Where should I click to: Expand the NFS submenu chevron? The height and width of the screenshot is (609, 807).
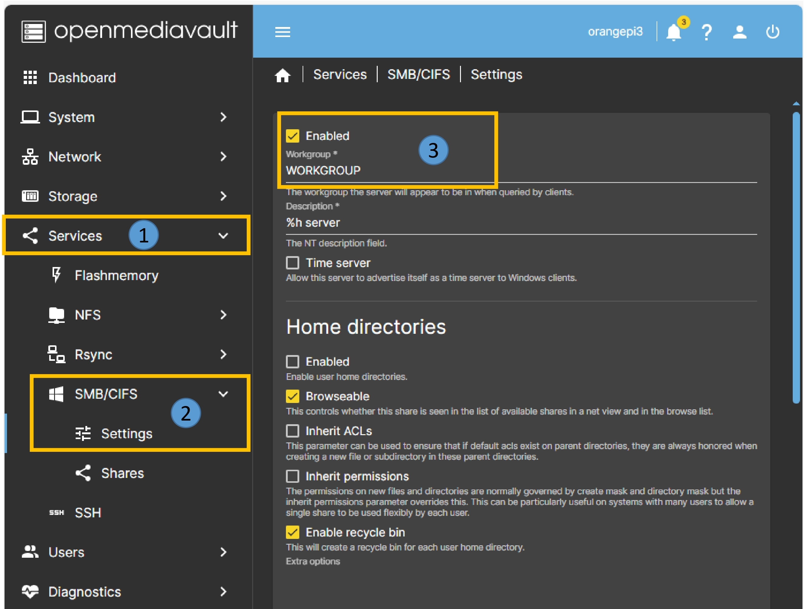click(x=223, y=315)
